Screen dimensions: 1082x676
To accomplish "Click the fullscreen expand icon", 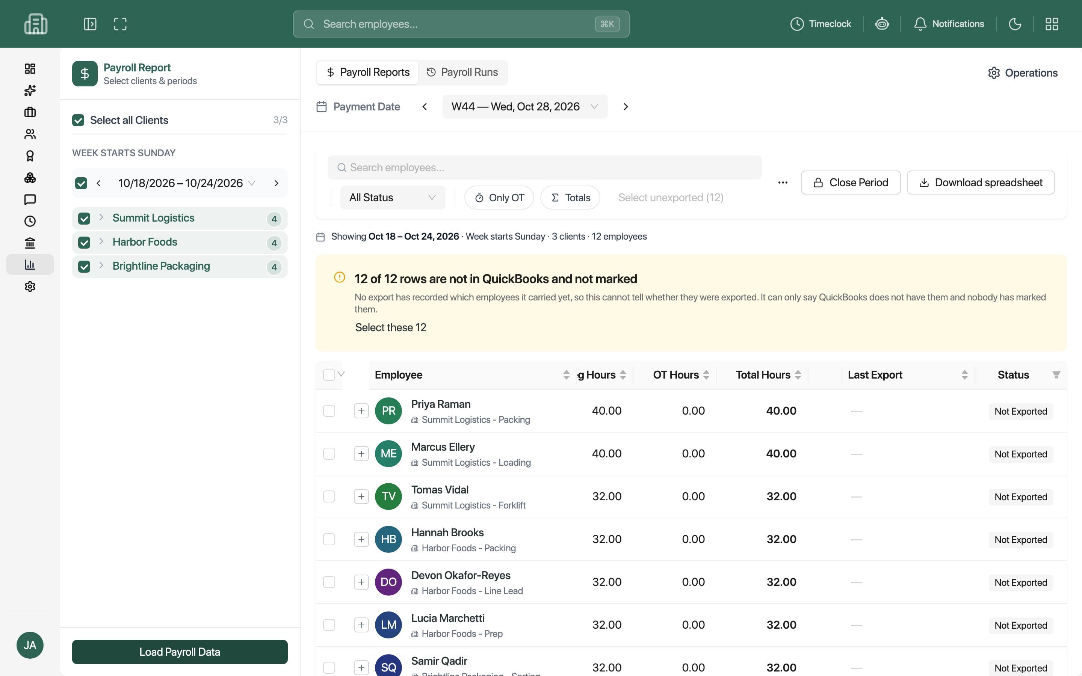I will coord(120,24).
